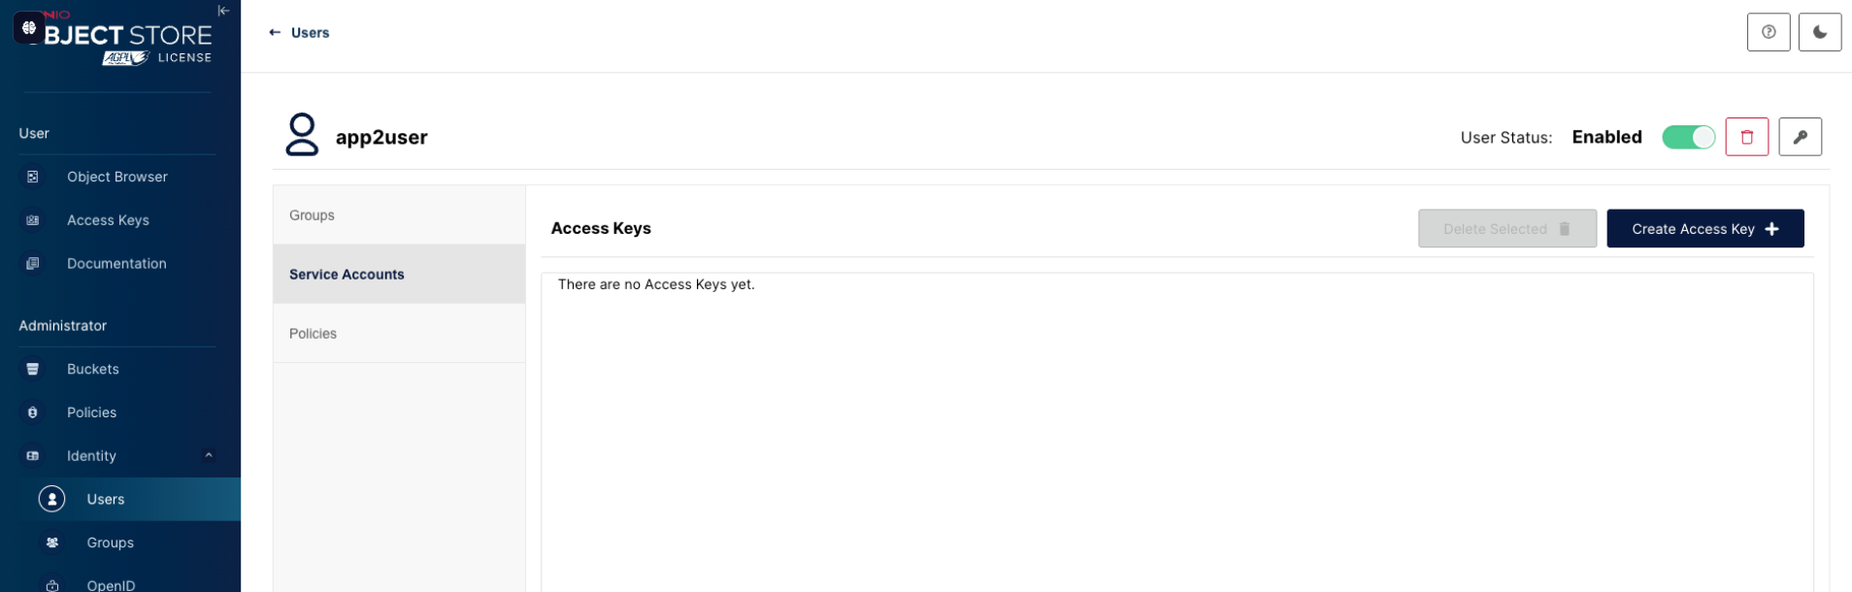Open the help question mark icon
Image resolution: width=1852 pixels, height=592 pixels.
pos(1769,32)
